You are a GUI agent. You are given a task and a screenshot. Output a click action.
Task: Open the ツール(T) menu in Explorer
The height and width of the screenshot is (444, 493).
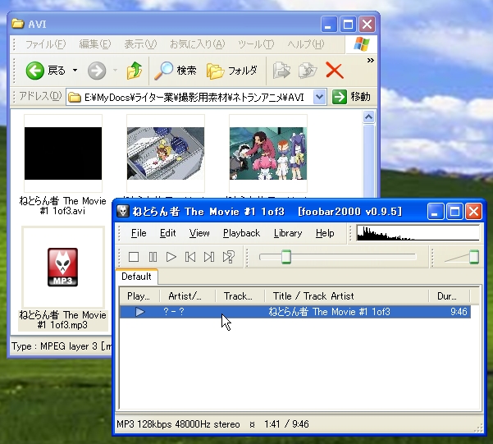[256, 44]
